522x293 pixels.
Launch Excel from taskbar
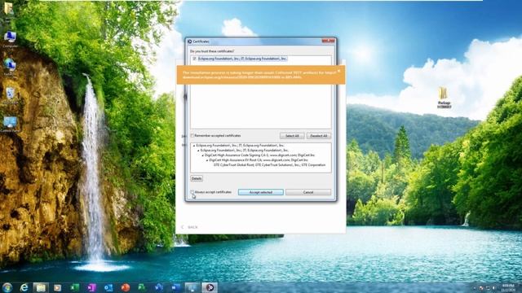tap(74, 287)
